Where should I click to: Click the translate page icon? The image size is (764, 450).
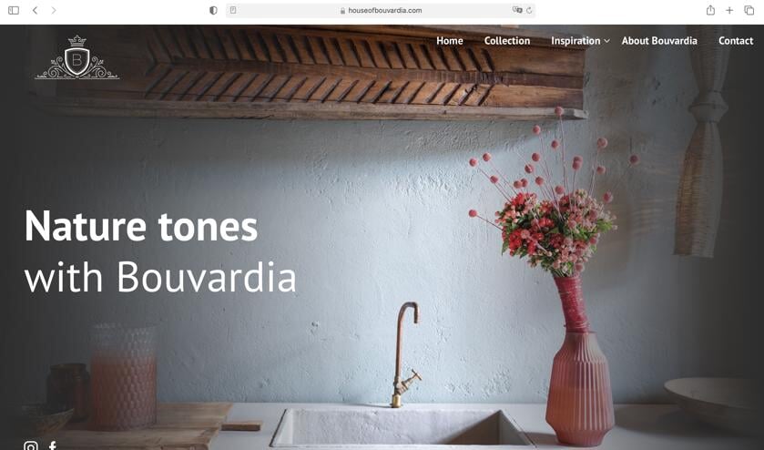tap(517, 10)
